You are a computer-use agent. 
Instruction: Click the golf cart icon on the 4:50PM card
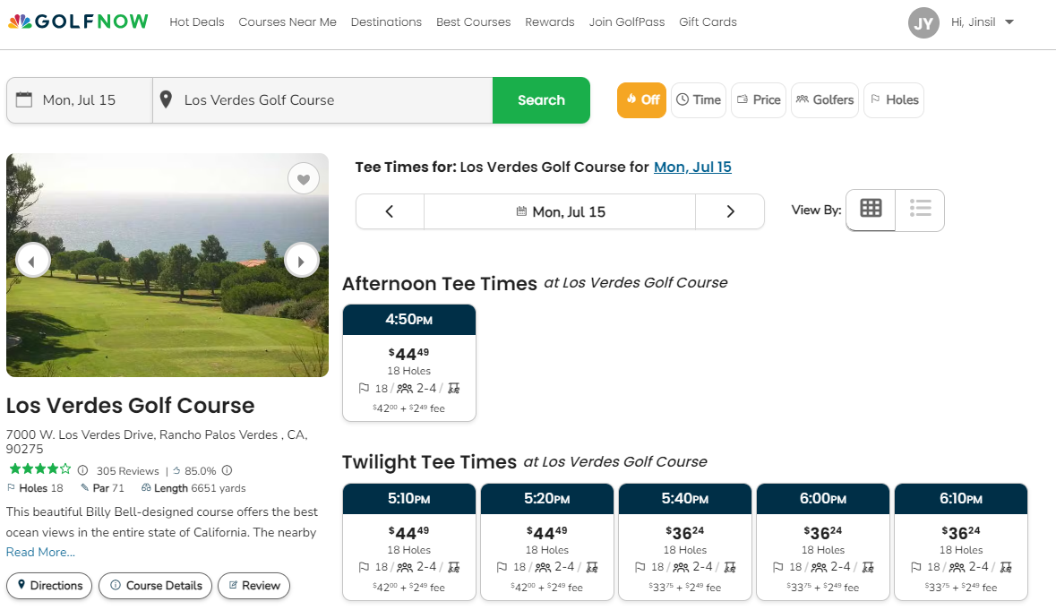[x=454, y=388]
